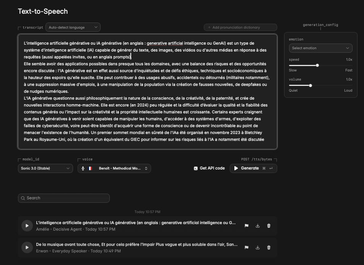Click Add pronunciation dictionary
The width and height of the screenshot is (364, 265).
pyautogui.click(x=240, y=27)
